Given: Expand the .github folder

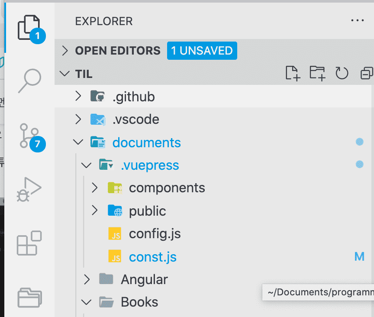Looking at the screenshot, I should (x=133, y=96).
